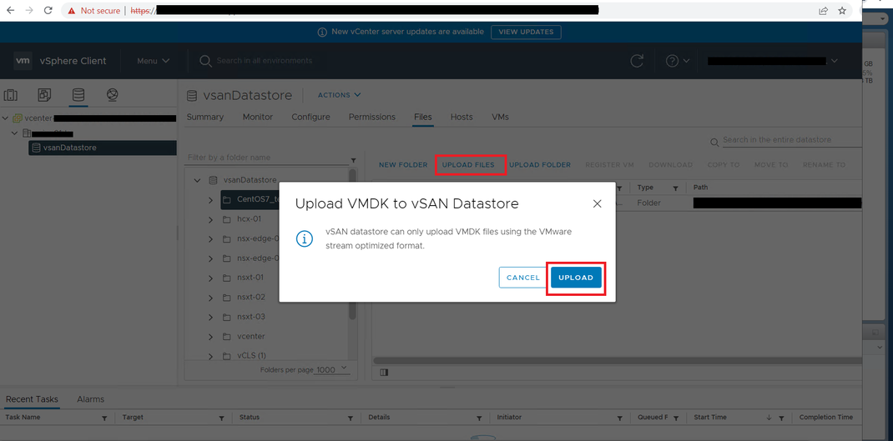Close the Upload VMDK dialog with X
This screenshot has height=441, width=893.
[x=597, y=203]
